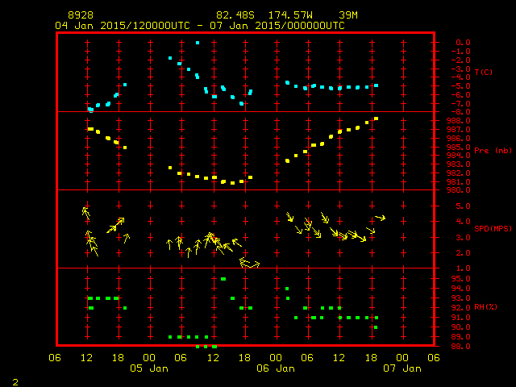
Task: Click the 90.0 humidity tick label
Action: [x=460, y=327]
